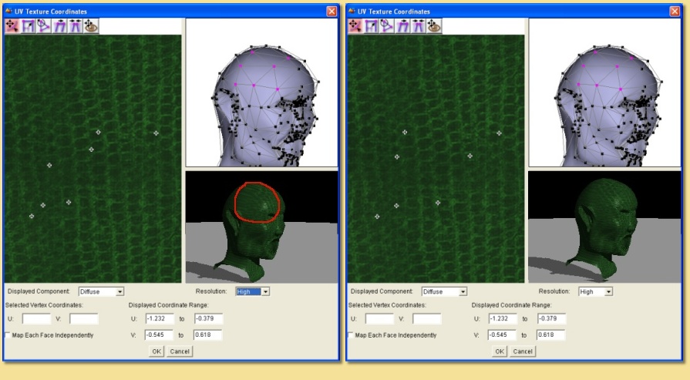
Task: Activate the move view eye tool in left window
Action: click(91, 26)
